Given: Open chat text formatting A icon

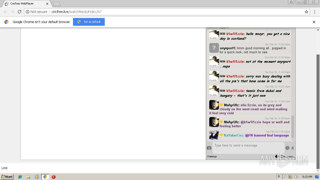Looking at the screenshot, I should coord(292,148).
